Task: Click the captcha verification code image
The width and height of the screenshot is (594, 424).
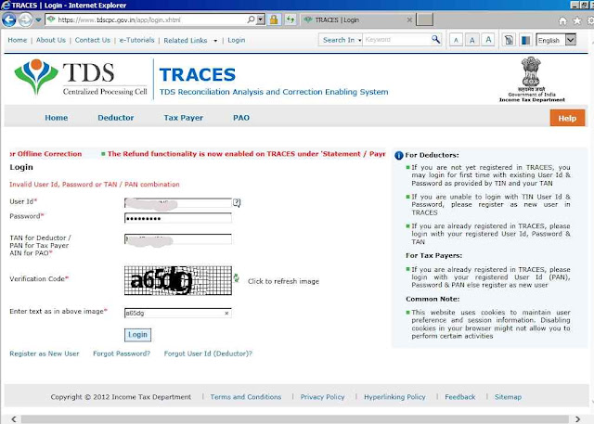Action: point(178,280)
